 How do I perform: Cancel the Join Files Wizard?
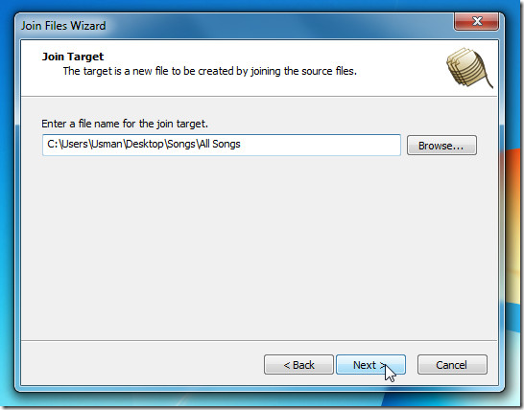click(452, 365)
